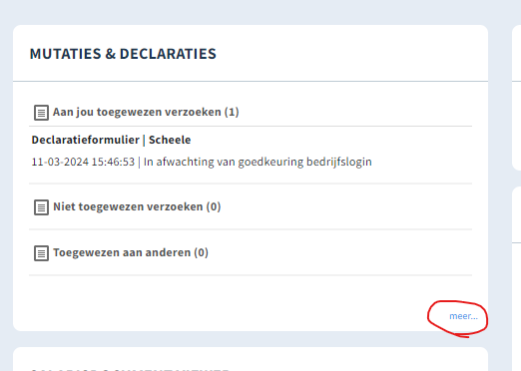The width and height of the screenshot is (521, 371).
Task: Click document icon beside Toegewezen aan anderen
Action: click(x=41, y=253)
